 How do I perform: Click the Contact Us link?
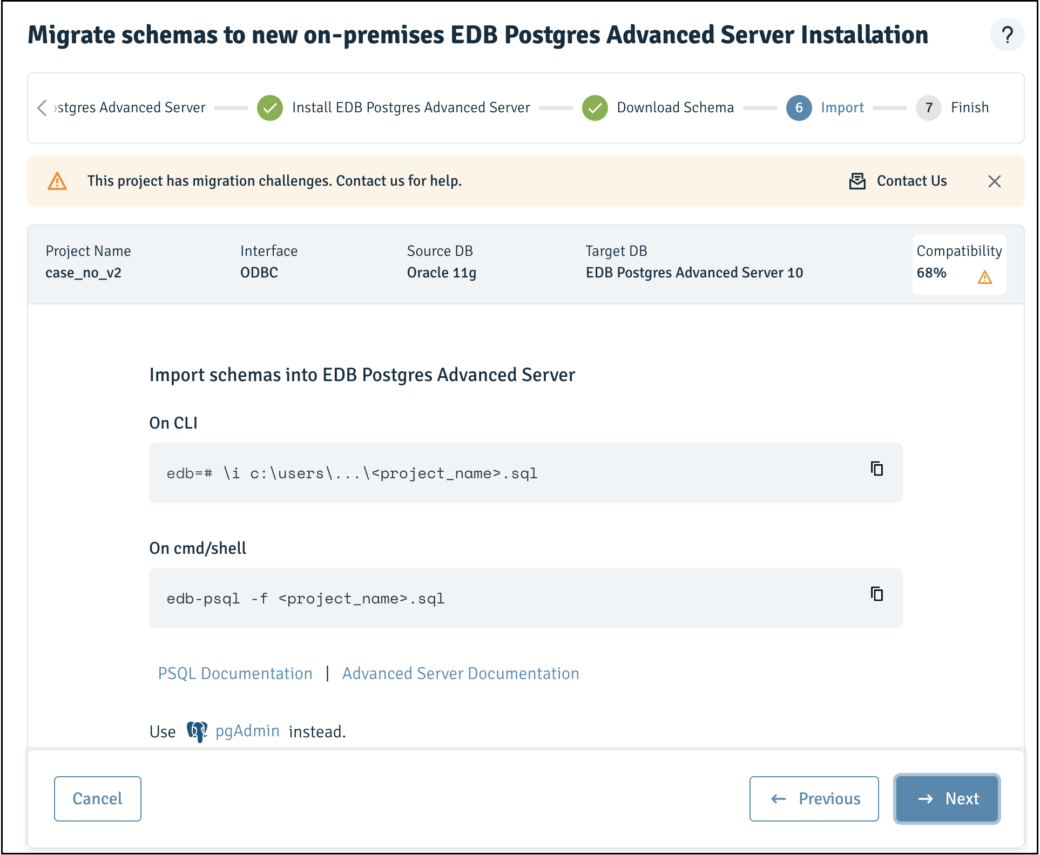coord(912,181)
